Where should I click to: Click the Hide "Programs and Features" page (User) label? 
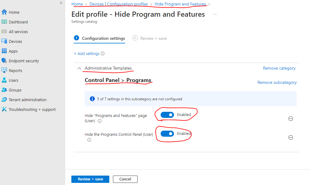(116, 118)
